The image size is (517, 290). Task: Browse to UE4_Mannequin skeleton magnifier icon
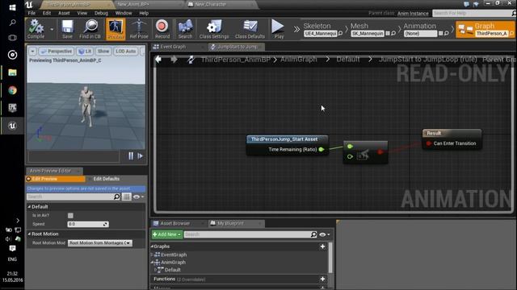click(x=340, y=33)
